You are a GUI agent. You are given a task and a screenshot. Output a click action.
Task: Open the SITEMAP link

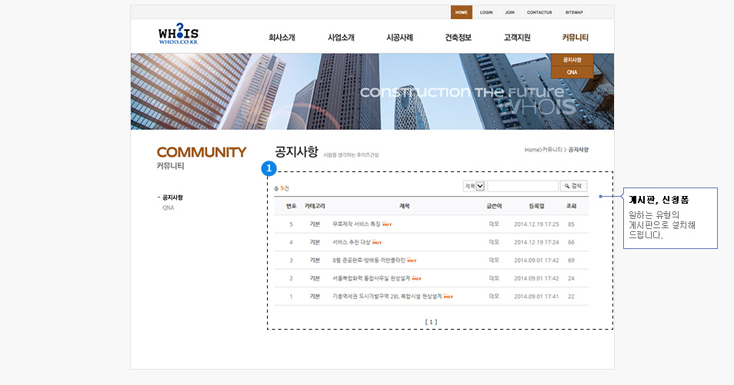[574, 12]
